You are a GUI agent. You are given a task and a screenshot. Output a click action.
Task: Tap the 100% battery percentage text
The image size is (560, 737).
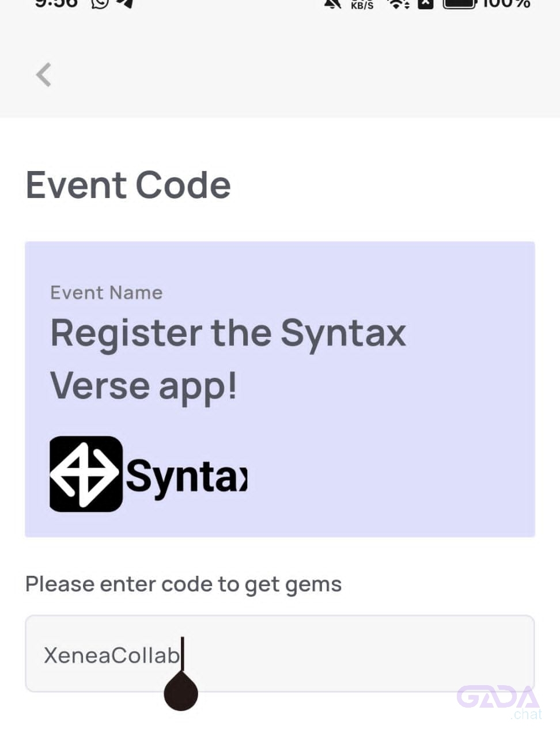[506, 3]
